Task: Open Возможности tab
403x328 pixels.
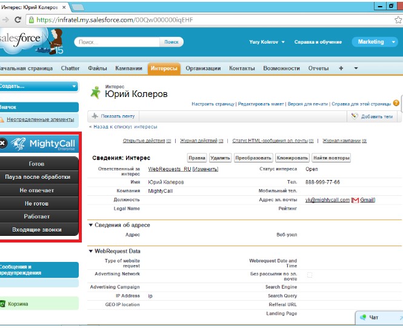Action: [281, 69]
